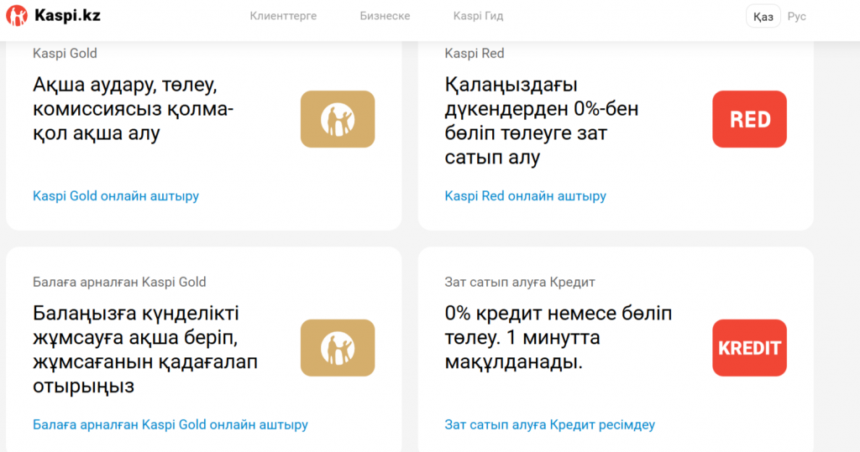The width and height of the screenshot is (860, 452).
Task: Switch language to Рус
Action: point(796,17)
